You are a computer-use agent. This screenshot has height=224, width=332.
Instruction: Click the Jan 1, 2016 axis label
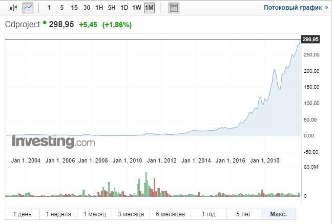231,160
